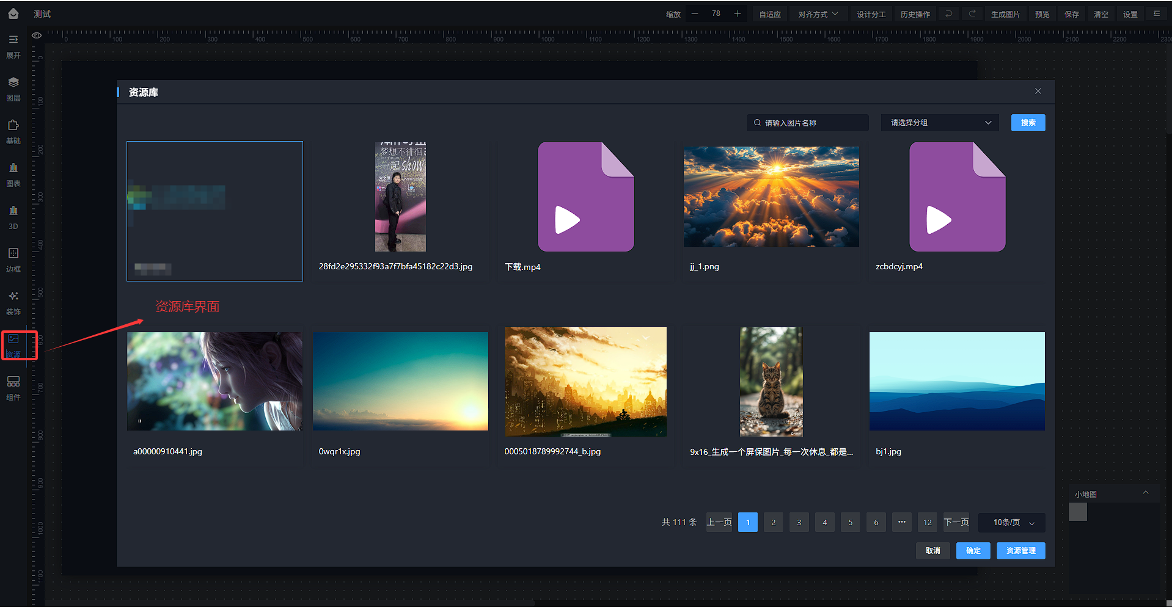Expand the left sidebar with 展开
This screenshot has width=1172, height=607.
click(13, 46)
